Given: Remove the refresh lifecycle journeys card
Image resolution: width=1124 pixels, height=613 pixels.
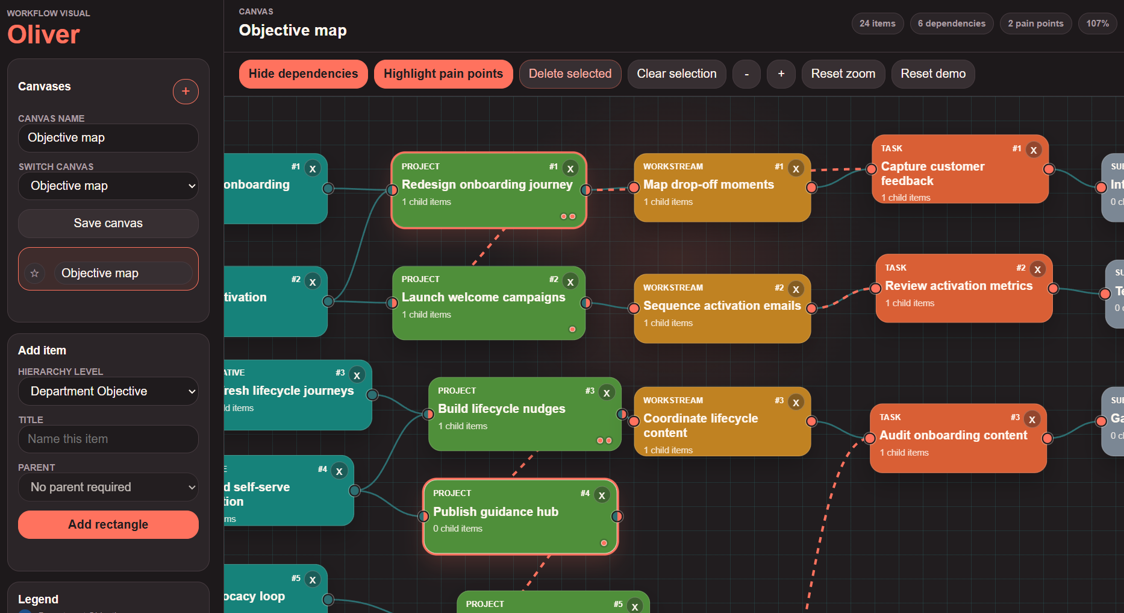Looking at the screenshot, I should click(x=357, y=375).
